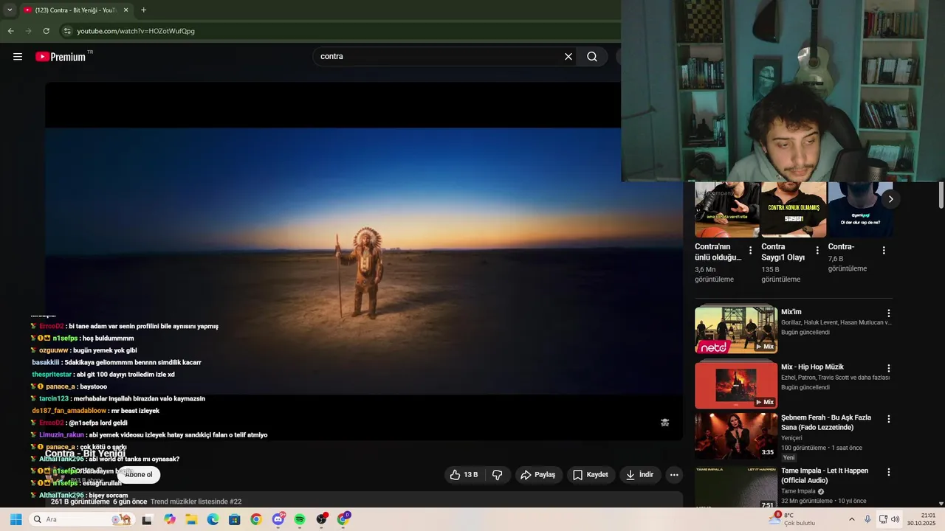Open the Mix'im playlist thumbnail
This screenshot has width=945, height=531.
pos(736,329)
